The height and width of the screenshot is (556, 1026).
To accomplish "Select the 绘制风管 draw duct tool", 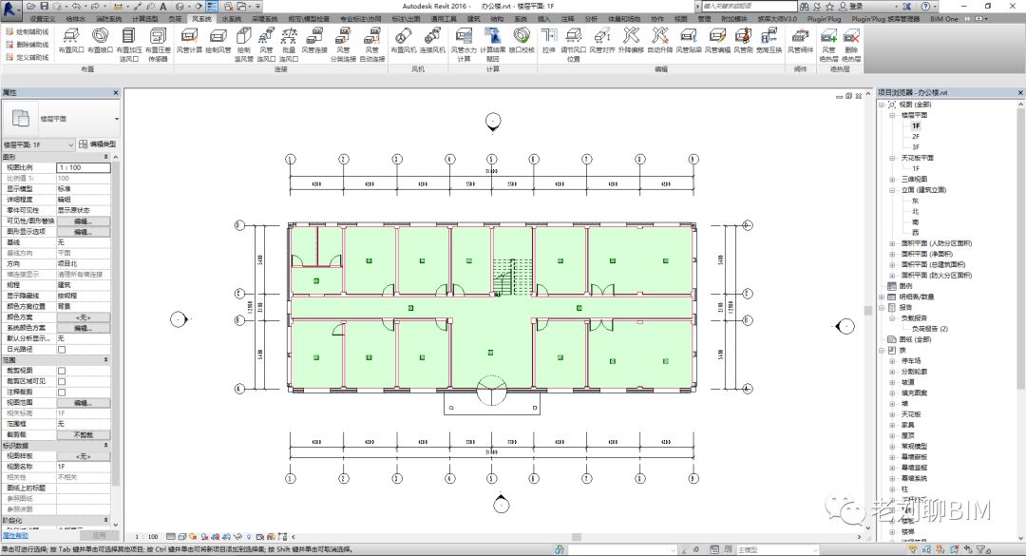I will [x=218, y=40].
